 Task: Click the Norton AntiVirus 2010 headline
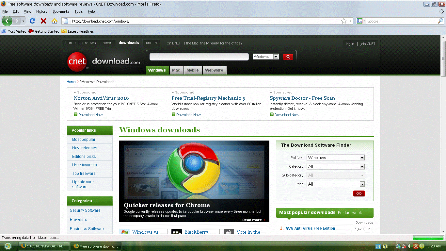click(101, 98)
